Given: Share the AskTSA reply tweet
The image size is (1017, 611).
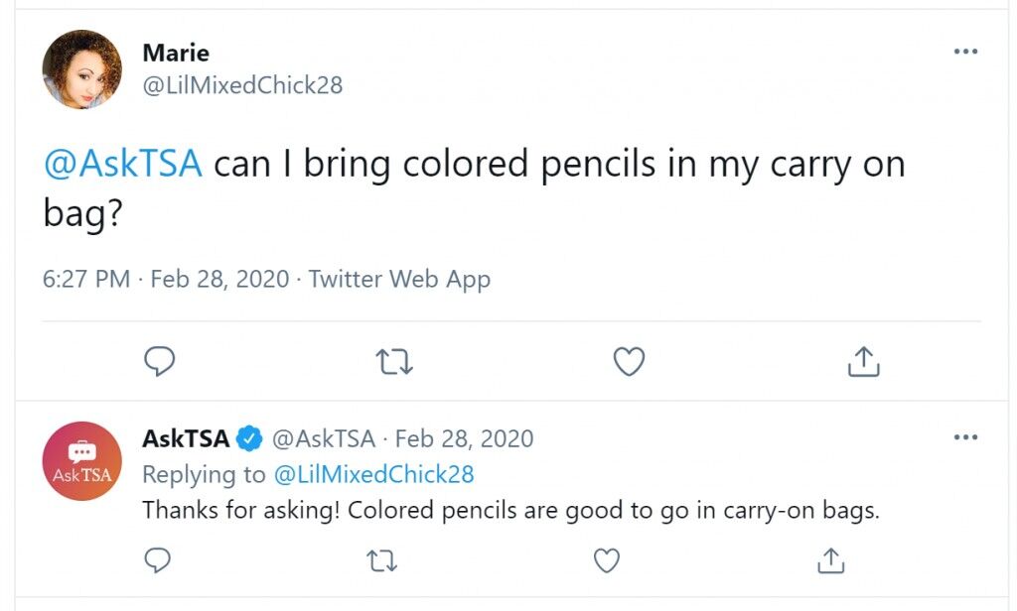Looking at the screenshot, I should (x=831, y=560).
